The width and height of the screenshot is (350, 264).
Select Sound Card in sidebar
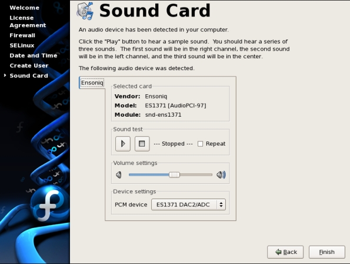point(29,75)
